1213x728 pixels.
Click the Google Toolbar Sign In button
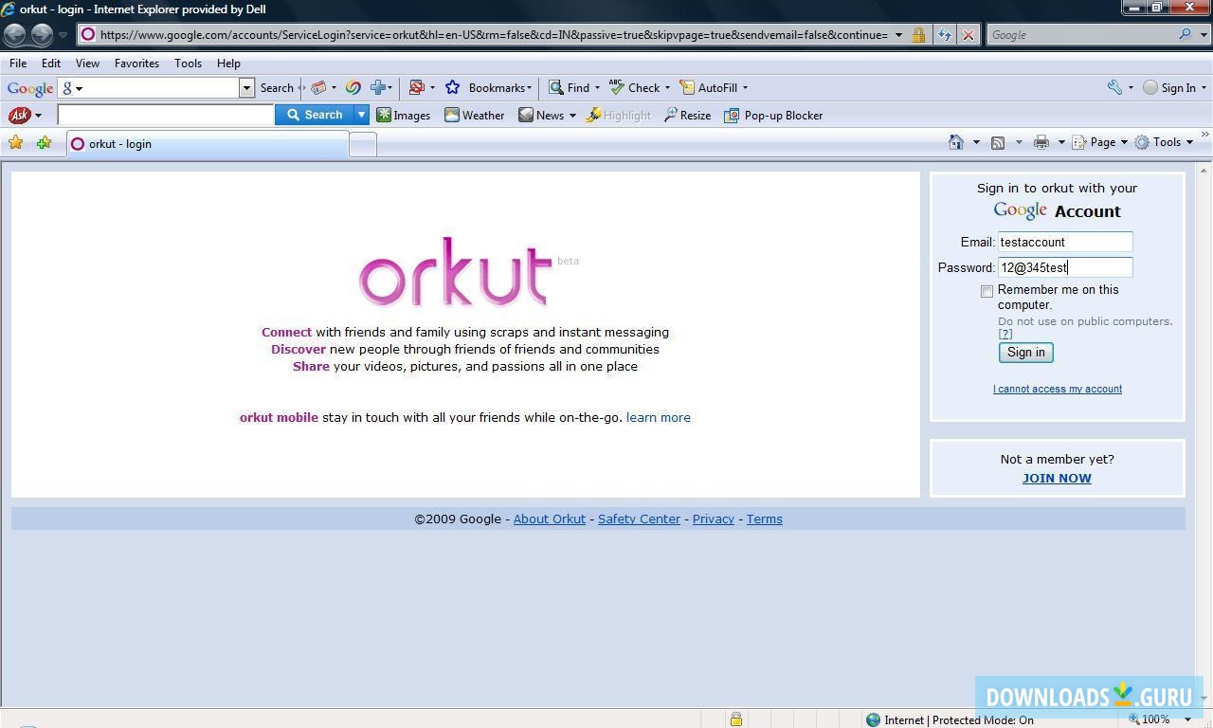(x=1174, y=87)
